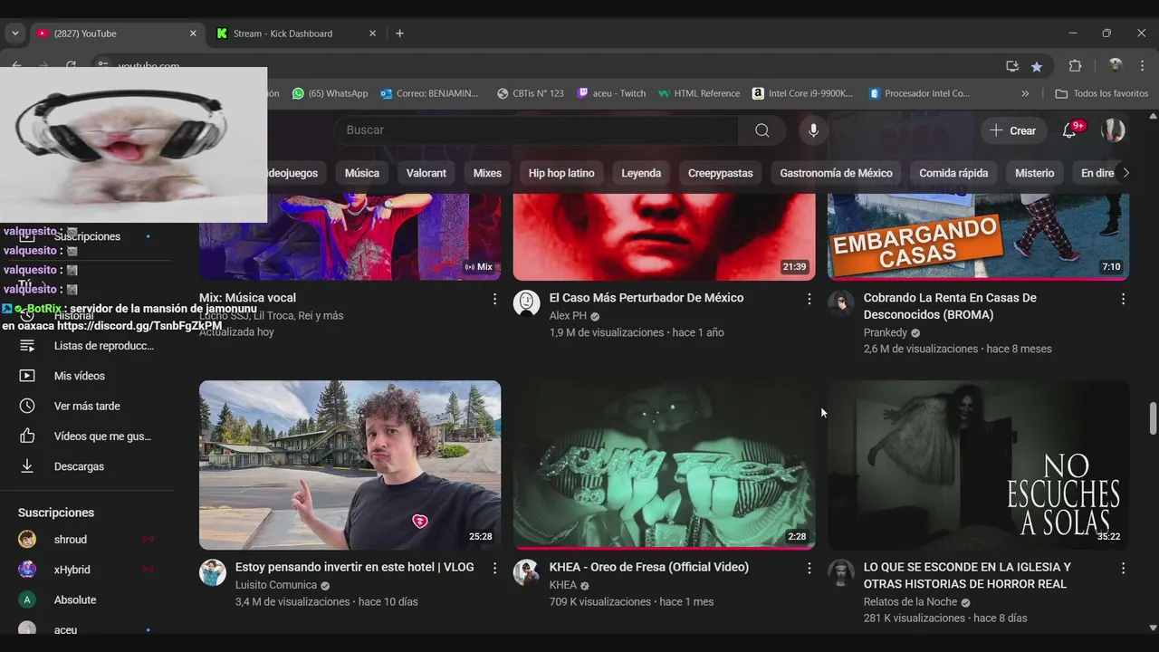
Task: Open the Relatos de la Noche channel avatar
Action: tap(841, 572)
